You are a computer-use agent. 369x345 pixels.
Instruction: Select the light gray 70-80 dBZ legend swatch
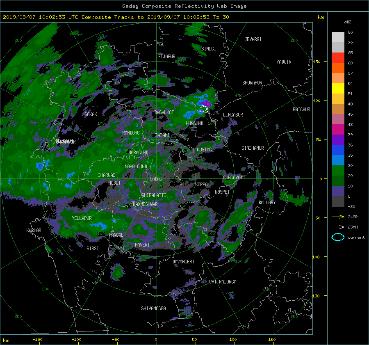point(338,37)
